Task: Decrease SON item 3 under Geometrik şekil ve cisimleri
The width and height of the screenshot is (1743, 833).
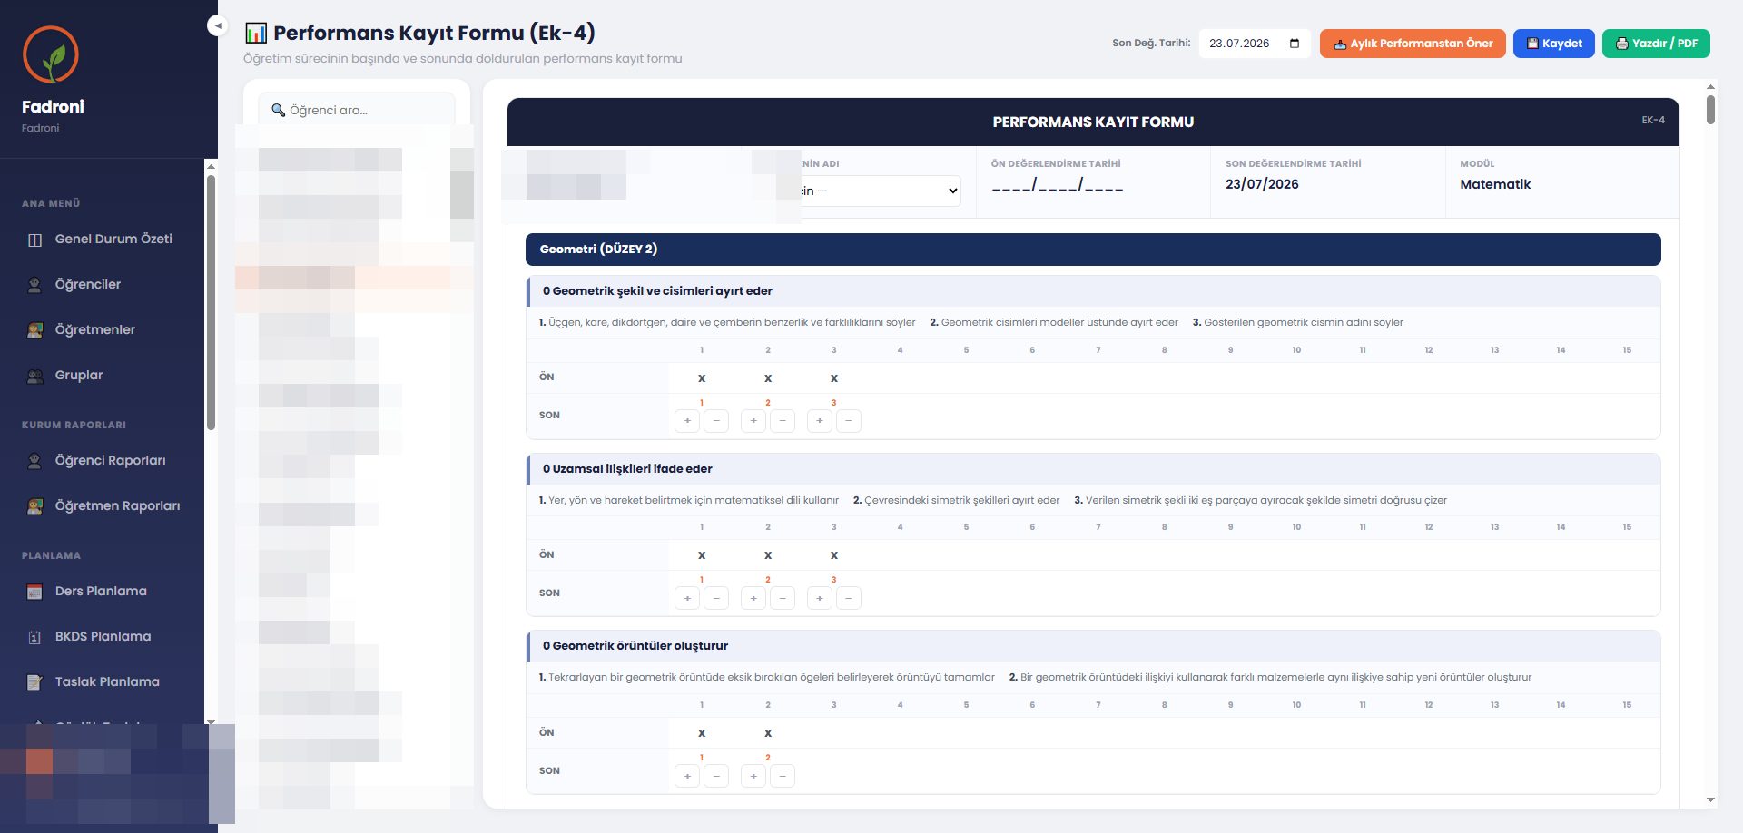Action: (849, 421)
